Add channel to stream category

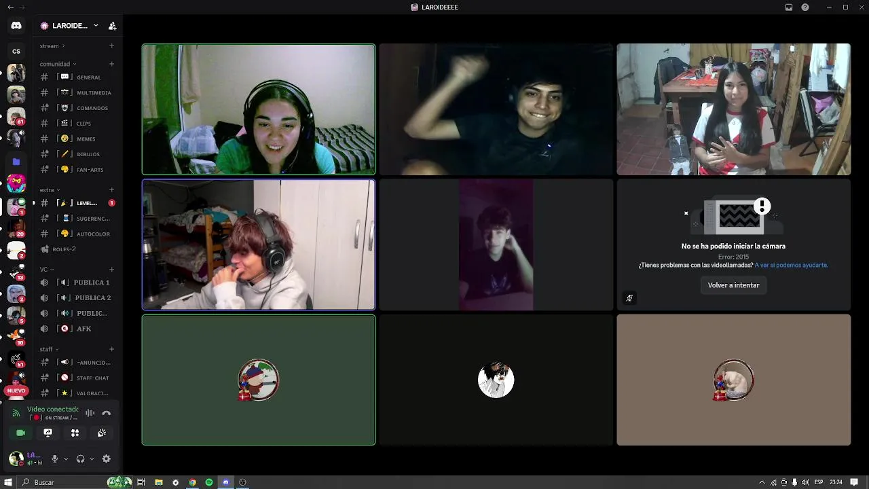[111, 46]
